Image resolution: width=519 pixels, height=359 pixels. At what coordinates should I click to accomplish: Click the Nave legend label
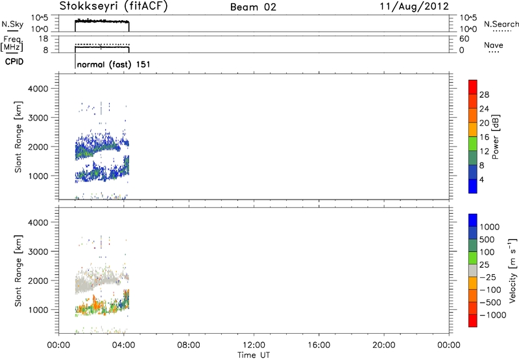coord(494,45)
